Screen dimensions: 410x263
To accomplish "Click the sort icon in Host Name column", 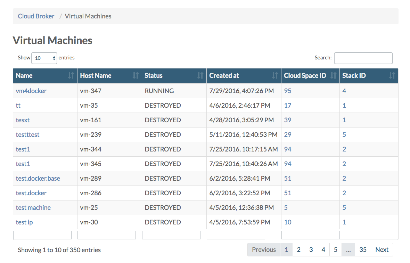I will tap(136, 75).
